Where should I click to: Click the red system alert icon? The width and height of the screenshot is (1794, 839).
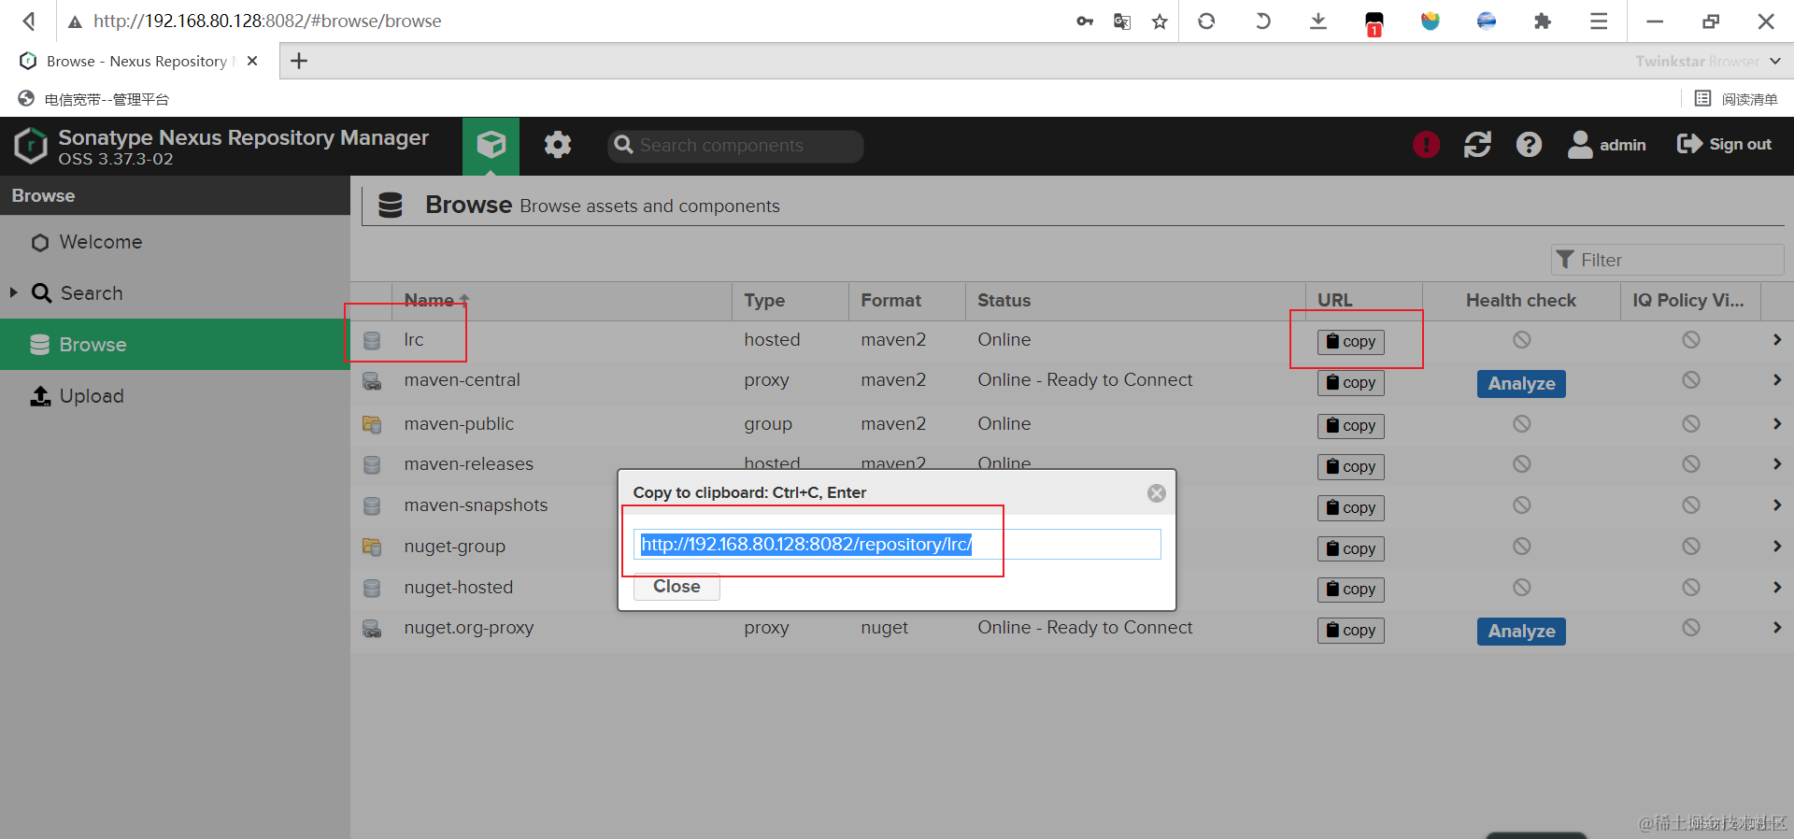1426,145
